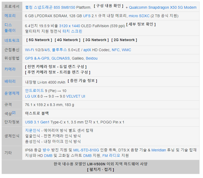
Task: Open the 3120 x 1440 resolution link
Action: click(70, 26)
